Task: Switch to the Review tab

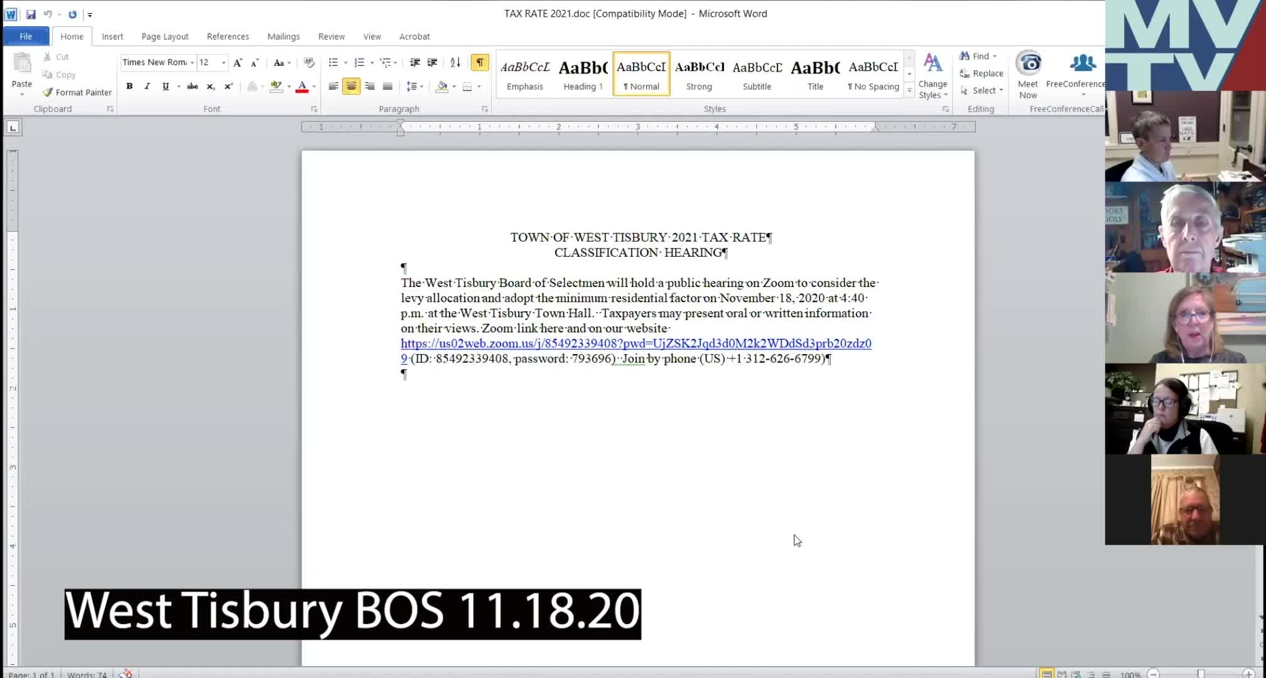Action: tap(331, 36)
